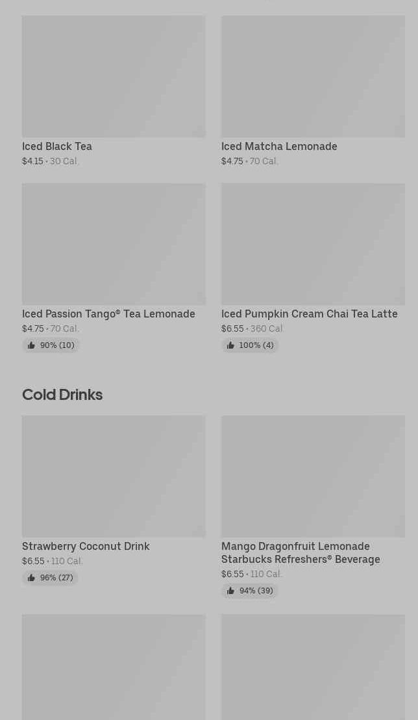Screen dimensions: 418x720
Task: Click the $4.75 price under Iced Matcha Lemonade
Action: tap(232, 162)
